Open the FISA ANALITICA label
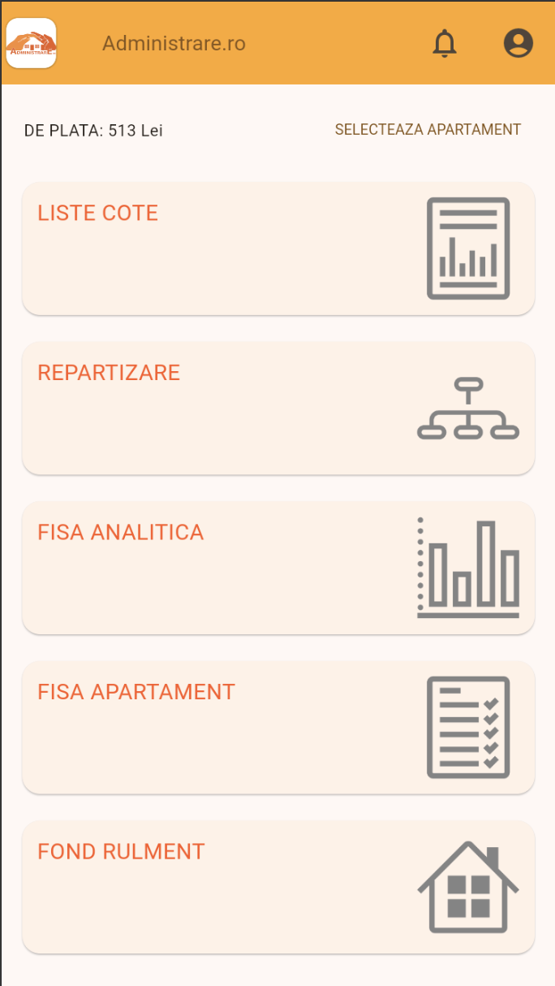Image resolution: width=555 pixels, height=986 pixels. [x=121, y=533]
